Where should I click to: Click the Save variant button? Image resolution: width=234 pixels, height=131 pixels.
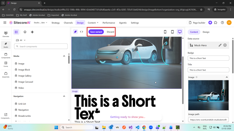point(96,32)
